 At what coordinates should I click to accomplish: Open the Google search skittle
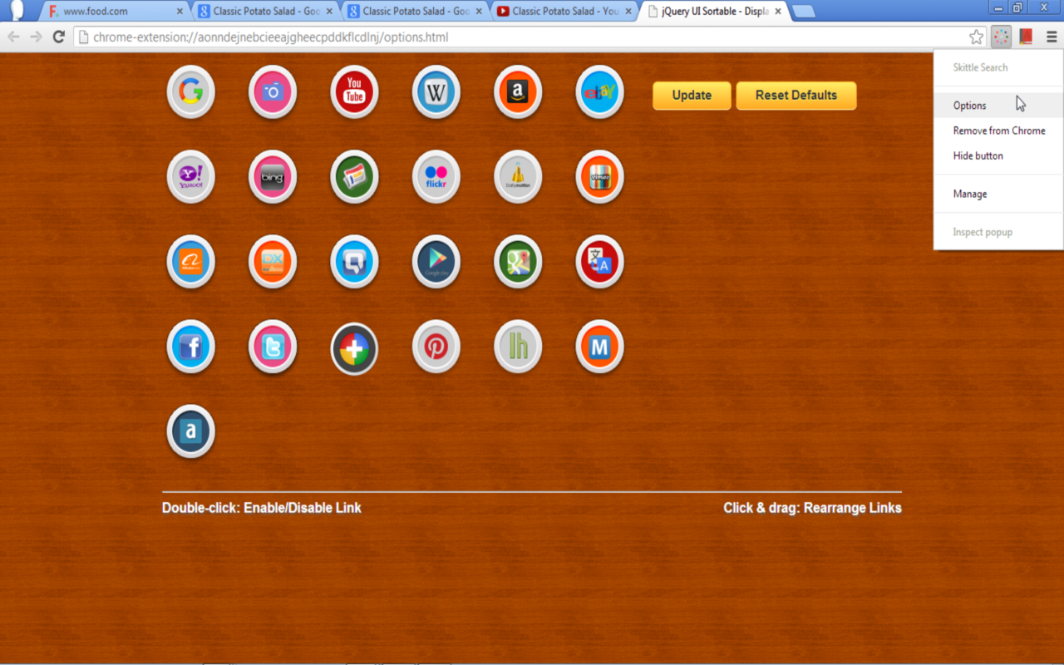tap(190, 91)
